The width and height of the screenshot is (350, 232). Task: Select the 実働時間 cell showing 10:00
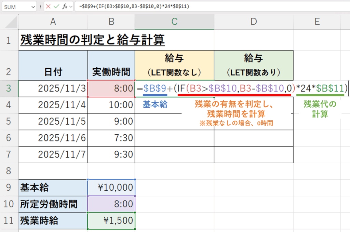(111, 105)
